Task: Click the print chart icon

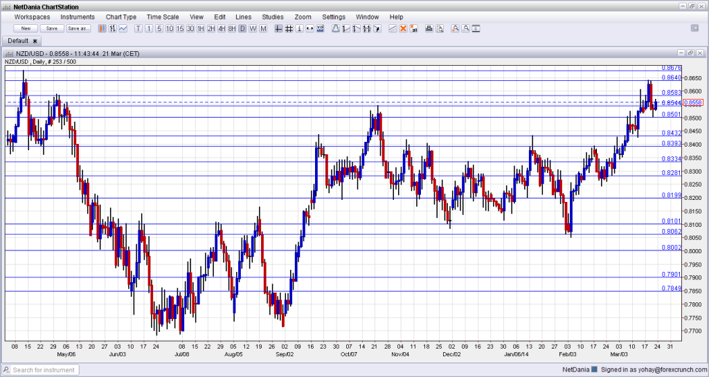Action: point(429,28)
